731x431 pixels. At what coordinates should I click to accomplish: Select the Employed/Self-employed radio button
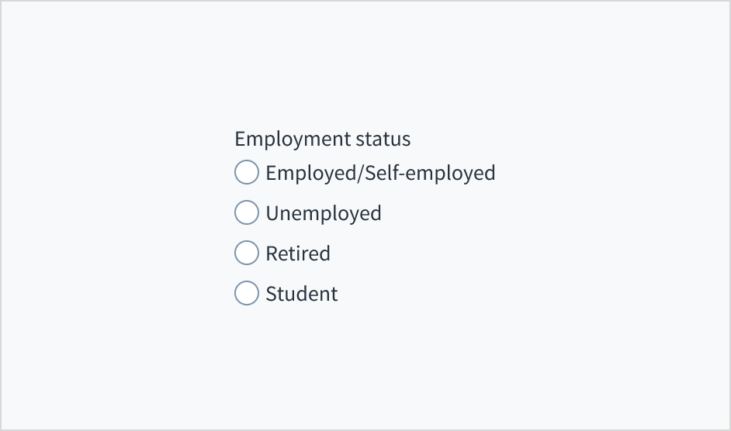pyautogui.click(x=247, y=172)
